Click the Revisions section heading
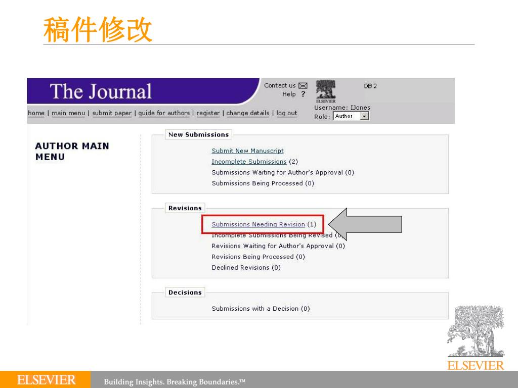Viewport: 518px width, 388px height. click(x=185, y=208)
